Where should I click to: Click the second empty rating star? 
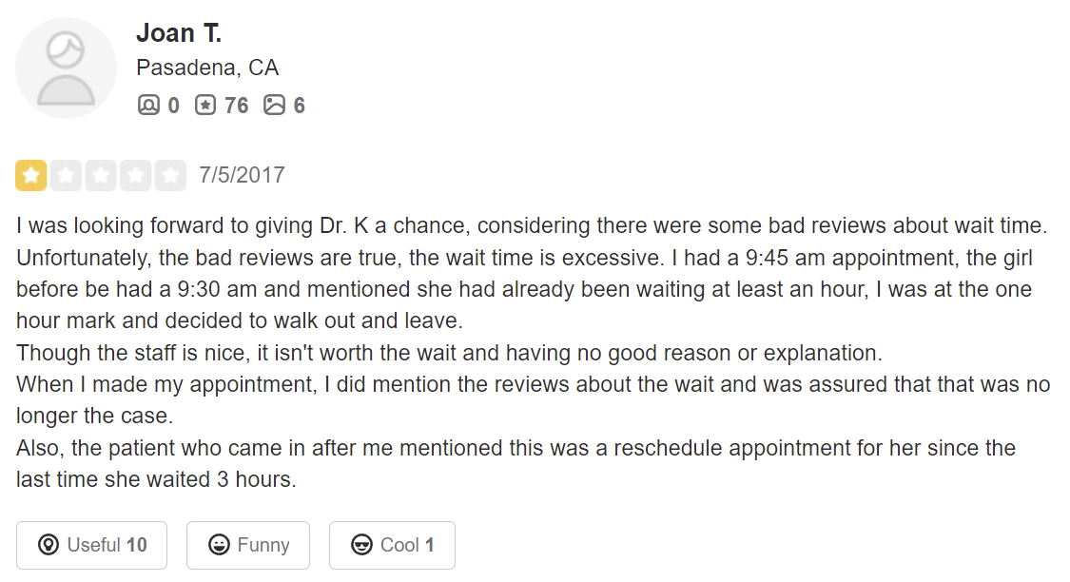[x=67, y=175]
